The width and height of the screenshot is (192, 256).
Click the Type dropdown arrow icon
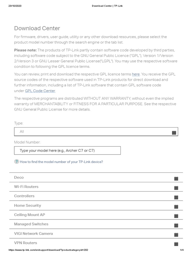(174, 132)
